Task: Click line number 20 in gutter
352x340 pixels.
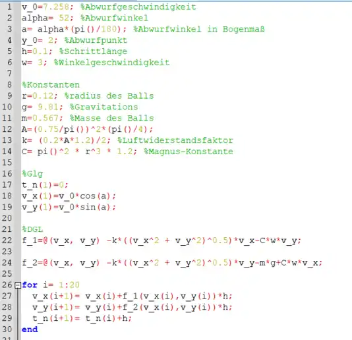Action: (x=7, y=218)
